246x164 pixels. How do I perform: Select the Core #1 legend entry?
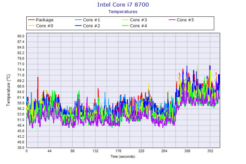[x=87, y=20]
